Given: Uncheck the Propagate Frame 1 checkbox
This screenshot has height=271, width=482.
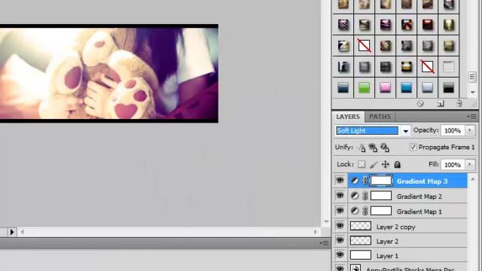Looking at the screenshot, I should (413, 148).
